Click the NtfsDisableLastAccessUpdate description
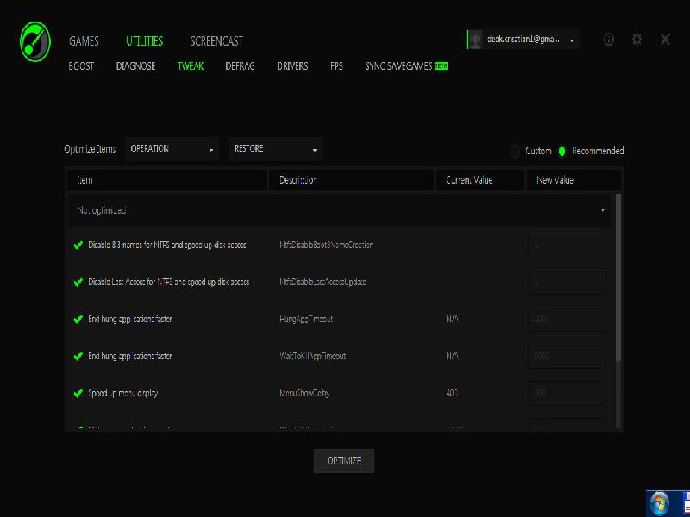Image resolution: width=690 pixels, height=517 pixels. click(323, 283)
